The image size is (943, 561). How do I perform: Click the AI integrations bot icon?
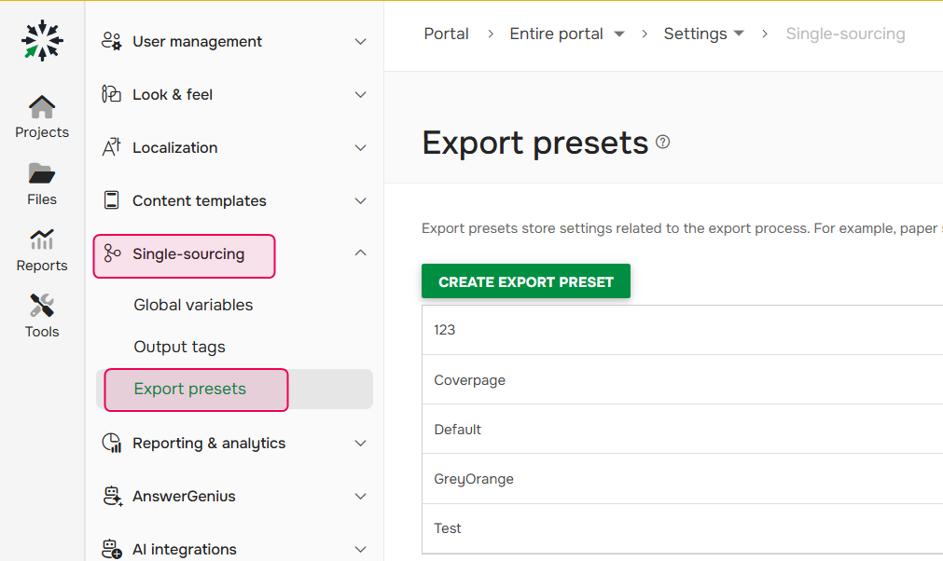point(112,549)
